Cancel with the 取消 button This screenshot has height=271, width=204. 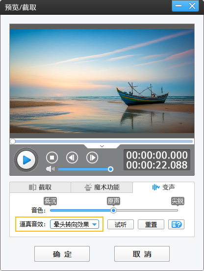point(142,254)
